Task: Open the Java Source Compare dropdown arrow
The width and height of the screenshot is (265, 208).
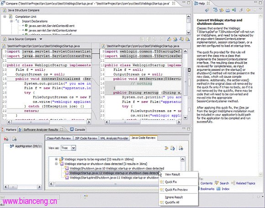Action: click(x=41, y=39)
